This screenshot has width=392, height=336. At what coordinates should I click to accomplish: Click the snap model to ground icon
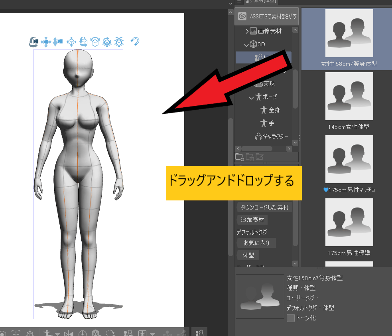[x=119, y=42]
